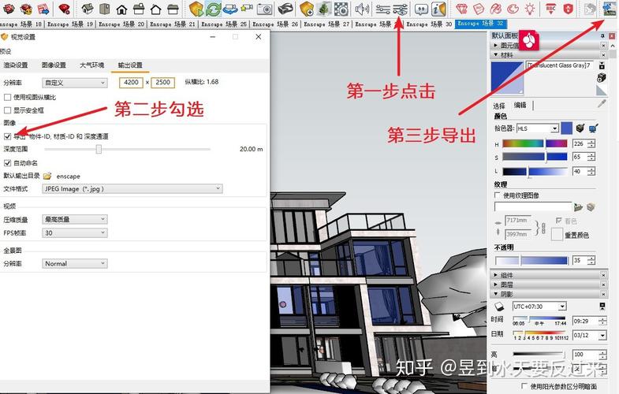Click the red RBC toolbar icon
Screen dimensions: 619x394
550,9
